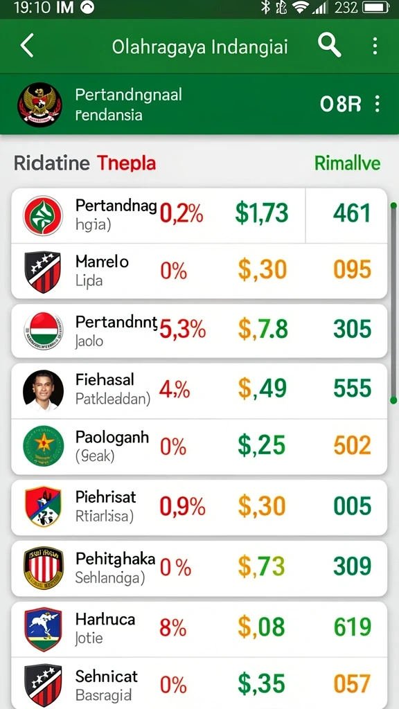Tap the Garuda emblem logo
This screenshot has width=399, height=709.
click(39, 105)
